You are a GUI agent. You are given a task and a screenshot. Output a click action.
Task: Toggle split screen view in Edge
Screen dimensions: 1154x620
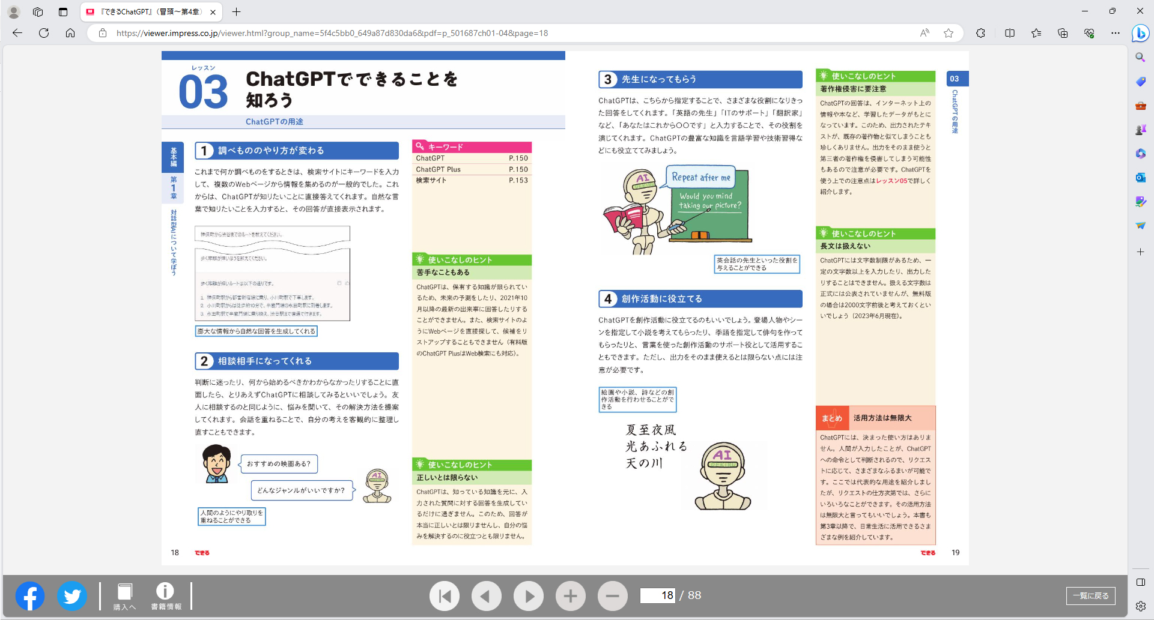pos(1009,34)
